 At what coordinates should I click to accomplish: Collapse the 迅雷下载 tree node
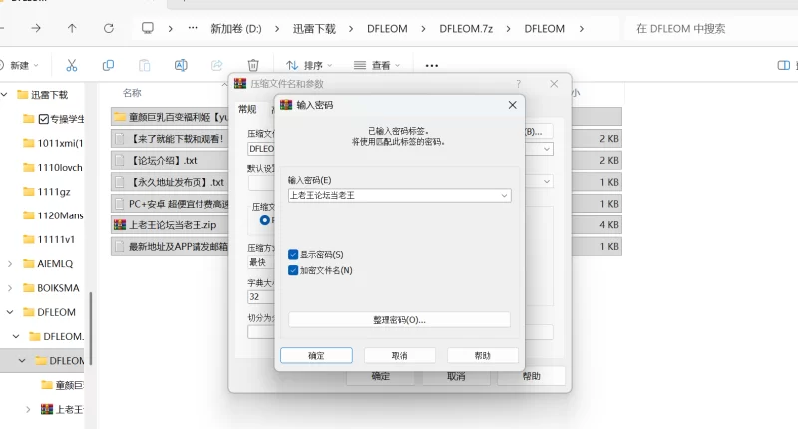[5, 94]
